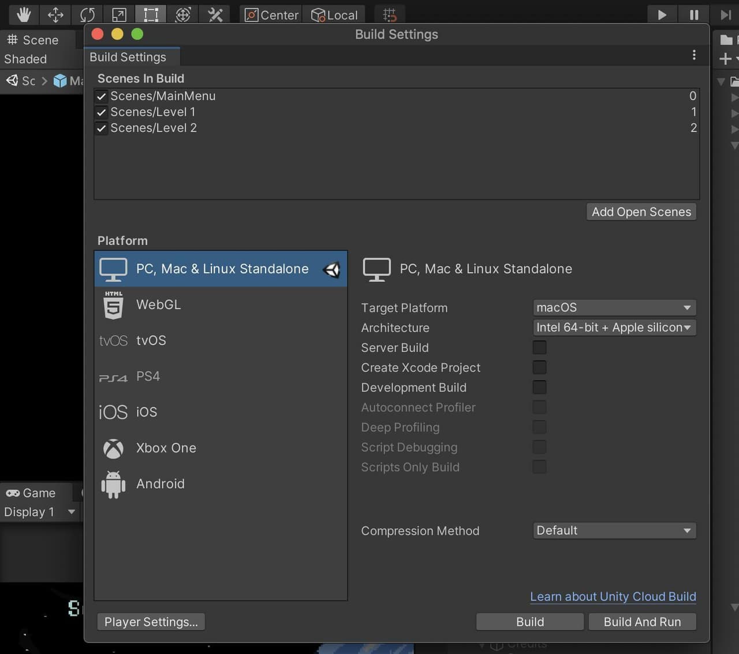
Task: Select the Scale tool in Unity toolbar
Action: (119, 14)
